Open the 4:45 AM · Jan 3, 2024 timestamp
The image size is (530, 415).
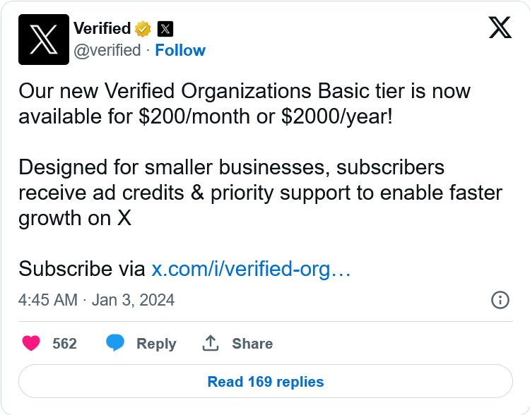pyautogui.click(x=97, y=300)
